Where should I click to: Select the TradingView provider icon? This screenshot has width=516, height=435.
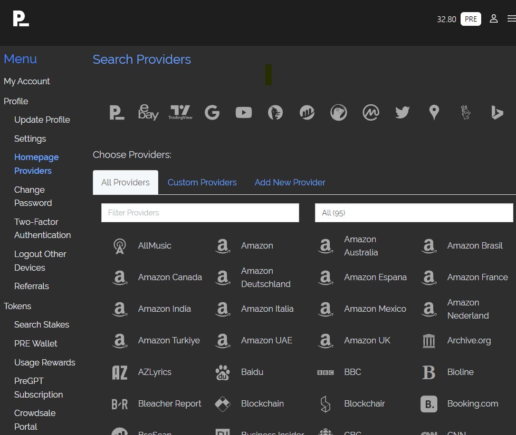(180, 113)
